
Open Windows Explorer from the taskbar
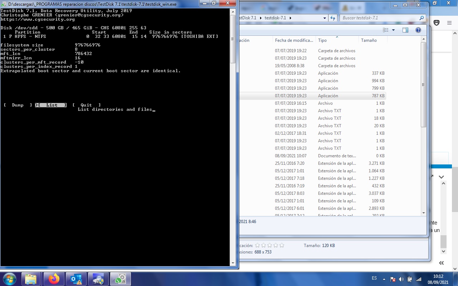pos(31,279)
